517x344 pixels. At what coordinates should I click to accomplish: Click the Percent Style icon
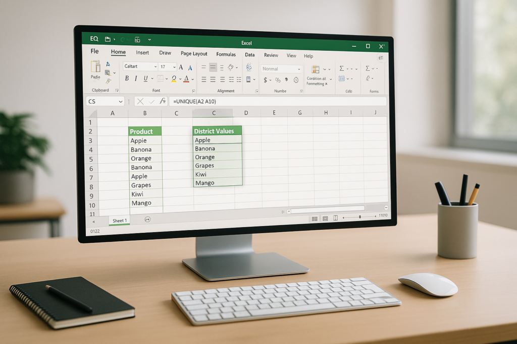[x=278, y=80]
